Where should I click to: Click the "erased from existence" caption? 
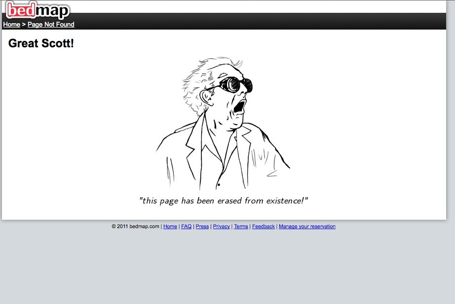point(224,201)
